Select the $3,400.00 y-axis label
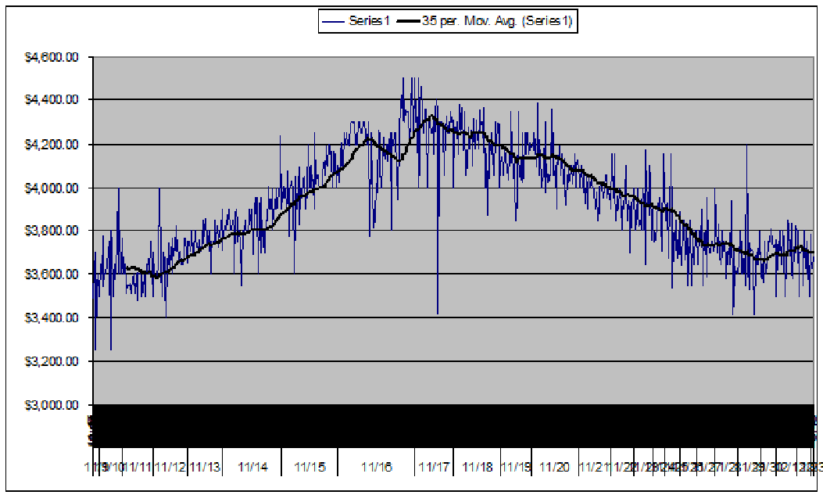This screenshot has height=495, width=823. (x=52, y=318)
